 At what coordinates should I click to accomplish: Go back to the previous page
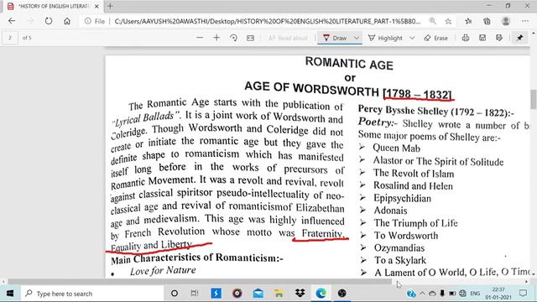click(12, 21)
